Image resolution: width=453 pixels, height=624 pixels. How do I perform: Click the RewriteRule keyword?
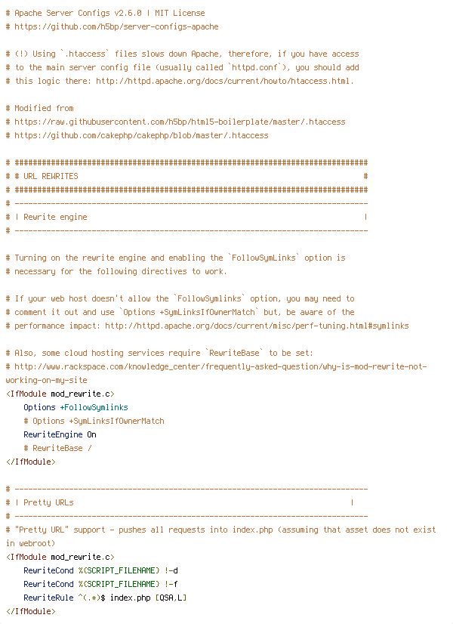tap(48, 598)
